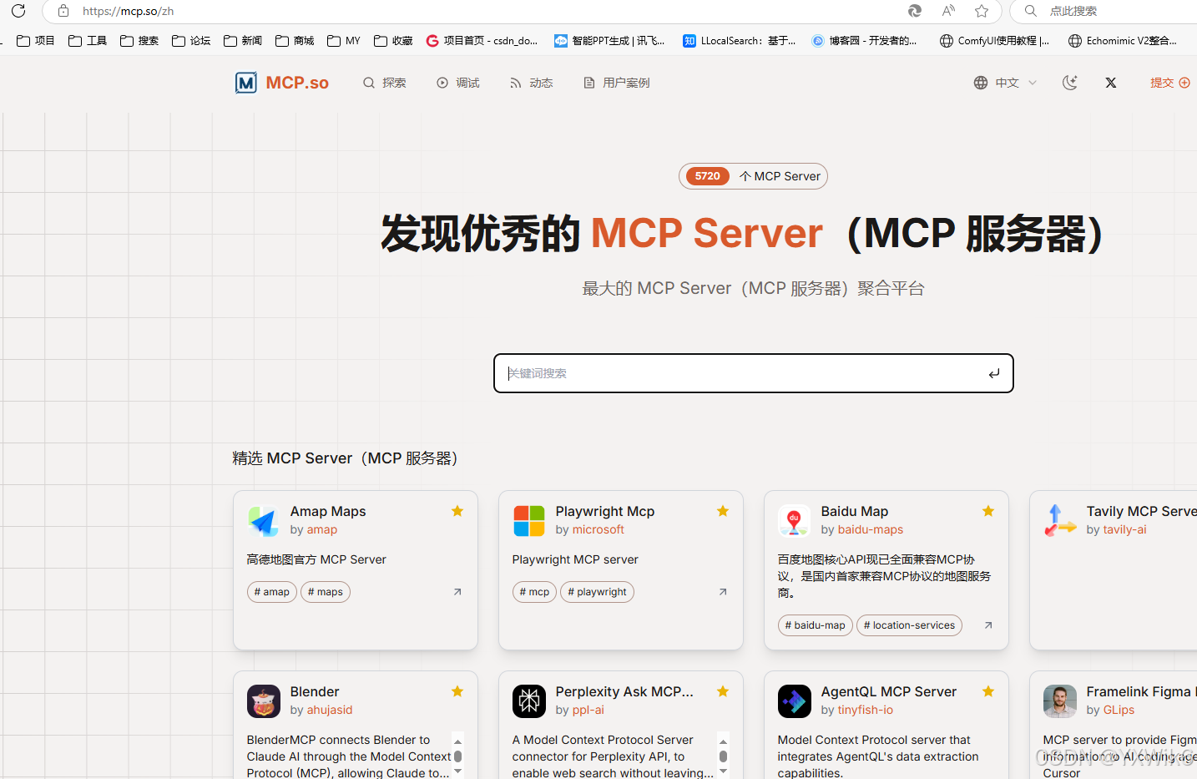Open the amap author link

(x=321, y=529)
